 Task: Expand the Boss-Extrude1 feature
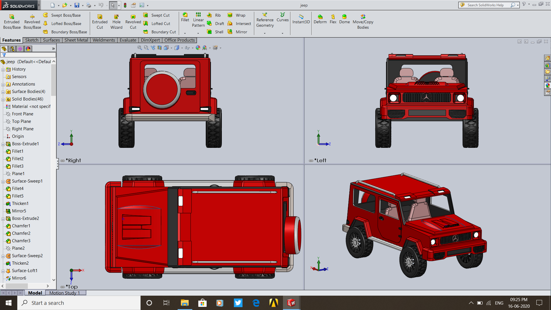coord(3,144)
